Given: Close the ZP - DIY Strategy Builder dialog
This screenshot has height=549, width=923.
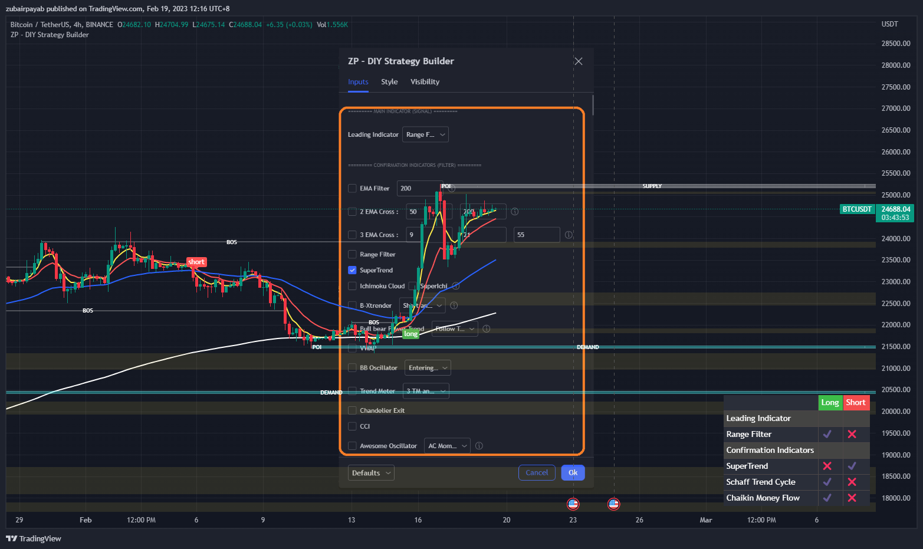Looking at the screenshot, I should point(579,61).
